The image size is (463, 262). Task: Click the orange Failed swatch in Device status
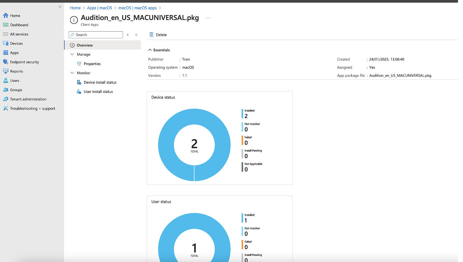tap(242, 140)
